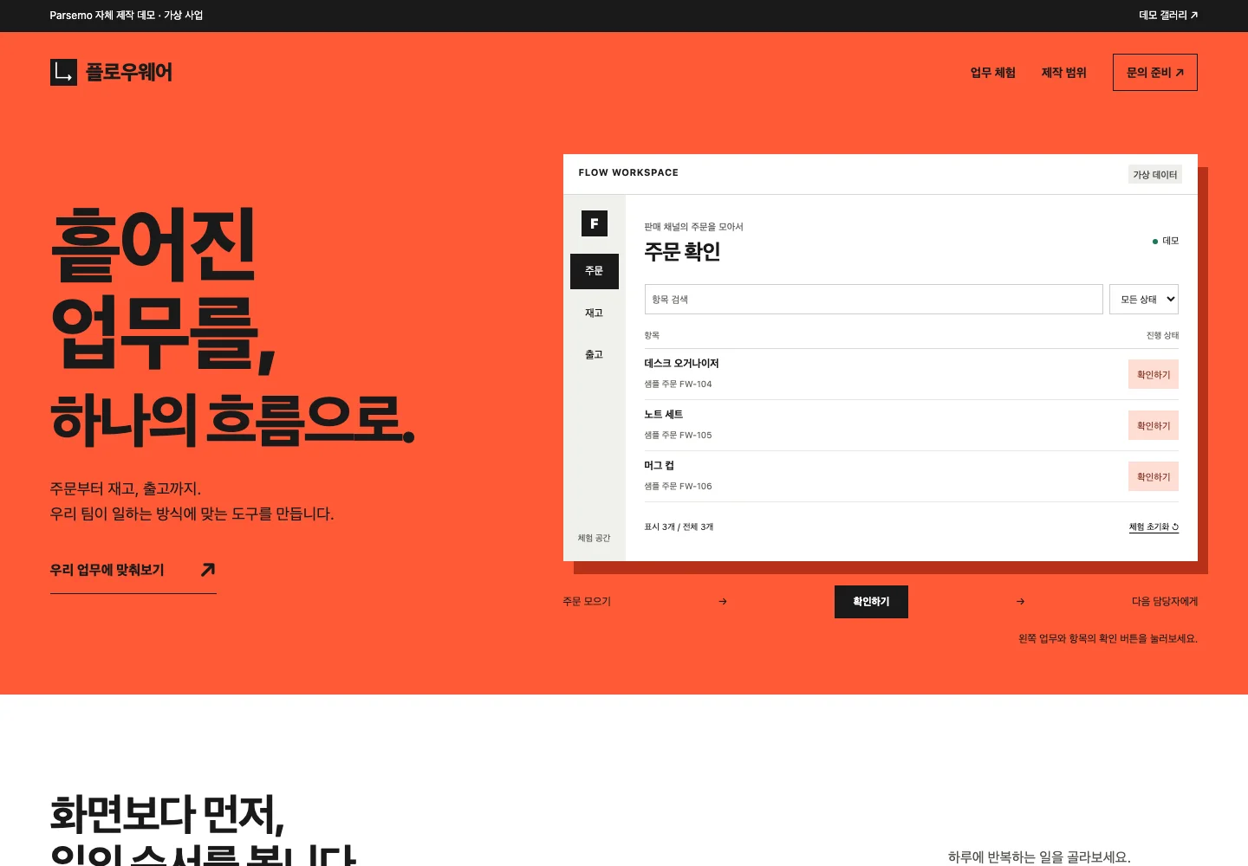Click the 문의 준비 button
The height and width of the screenshot is (866, 1248).
click(x=1155, y=73)
